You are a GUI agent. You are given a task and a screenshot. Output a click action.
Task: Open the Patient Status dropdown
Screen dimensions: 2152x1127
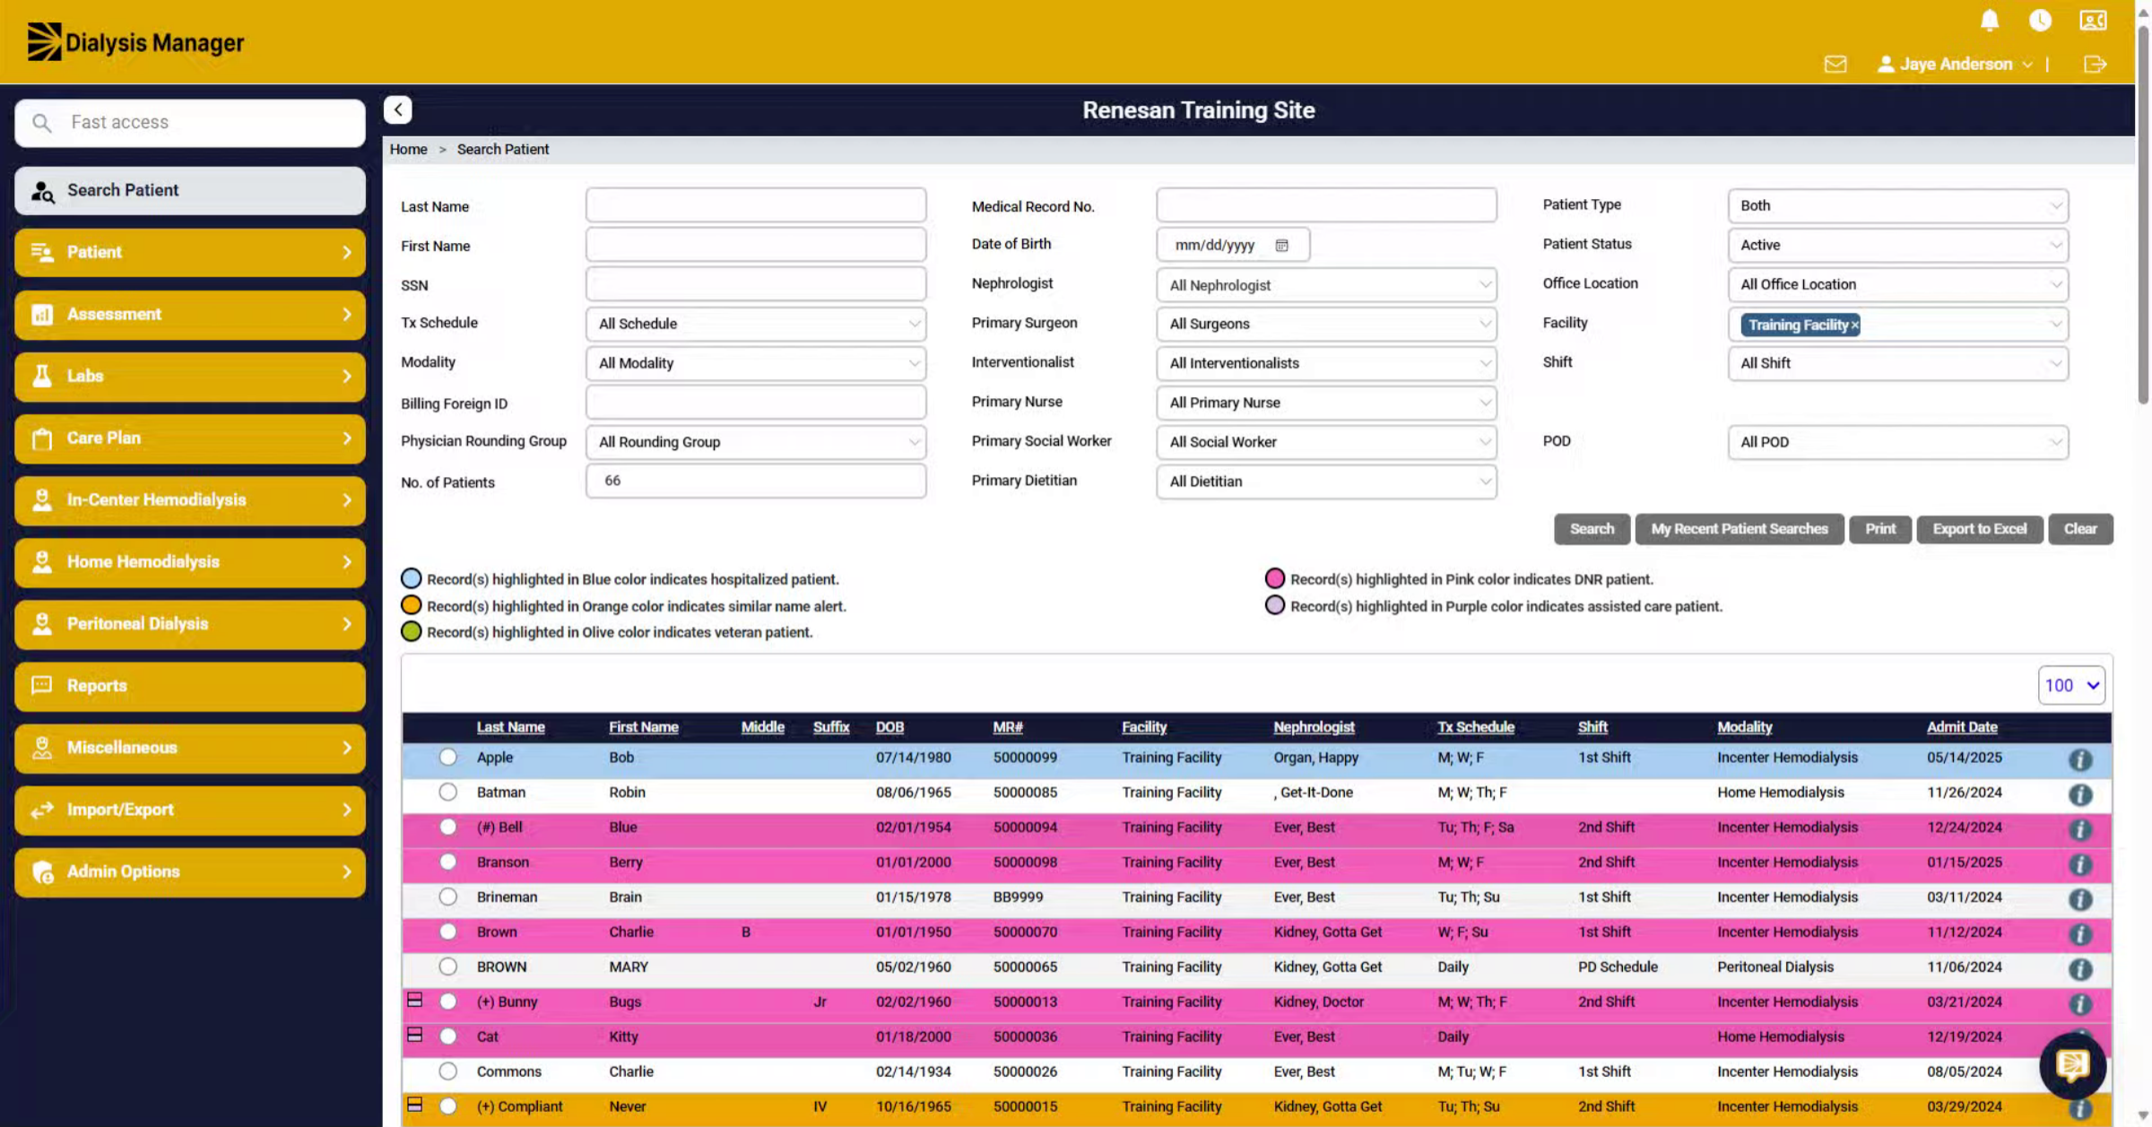[x=1897, y=245]
